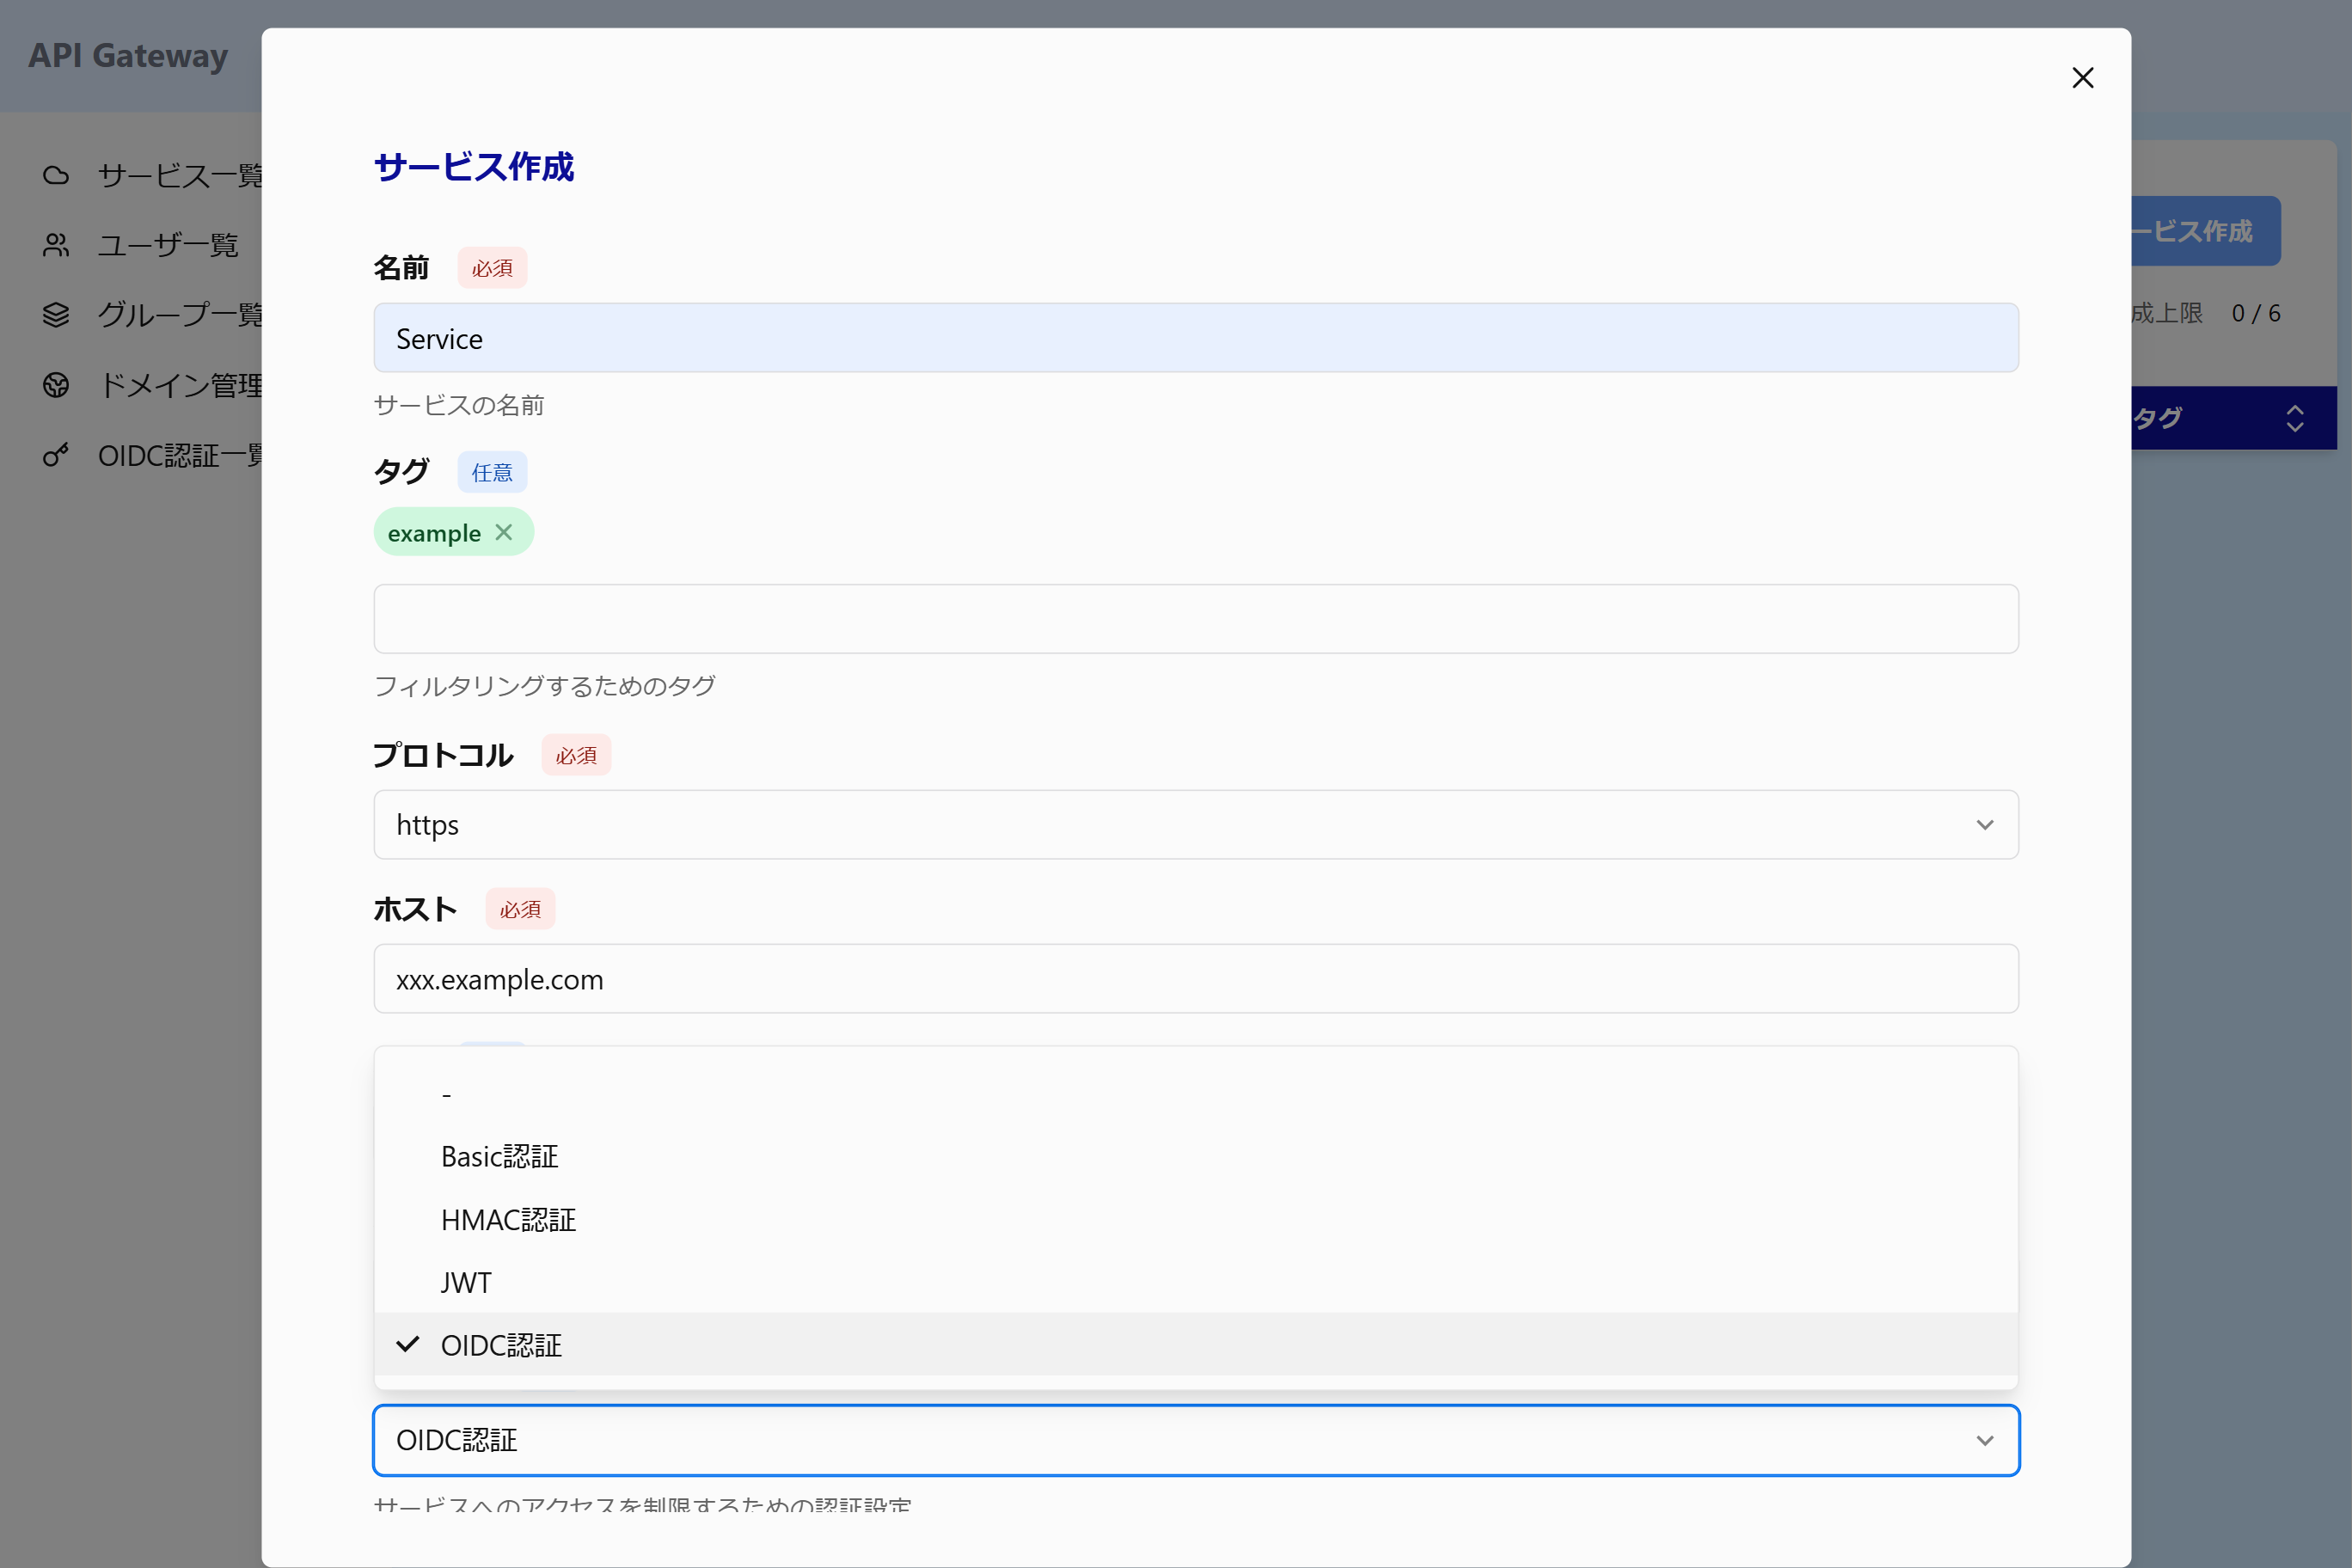
Task: Click the タグ column header
Action: coord(2156,418)
